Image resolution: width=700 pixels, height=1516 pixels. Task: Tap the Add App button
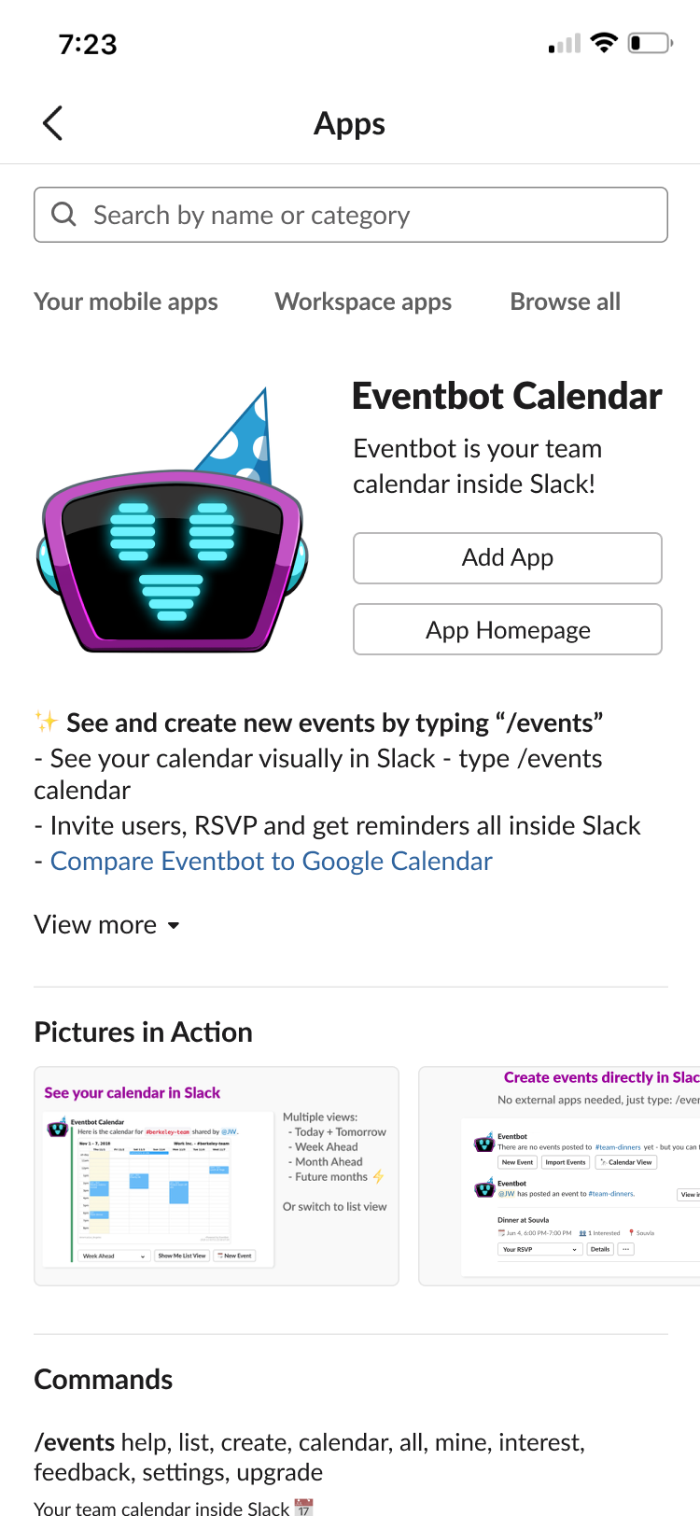[508, 558]
